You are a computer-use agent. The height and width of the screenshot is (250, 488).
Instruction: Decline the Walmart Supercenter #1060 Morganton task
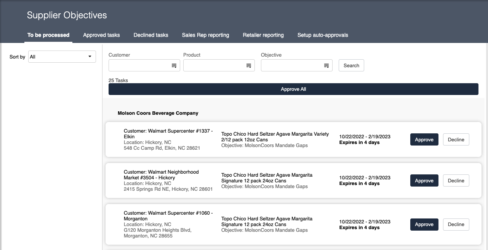click(x=456, y=225)
